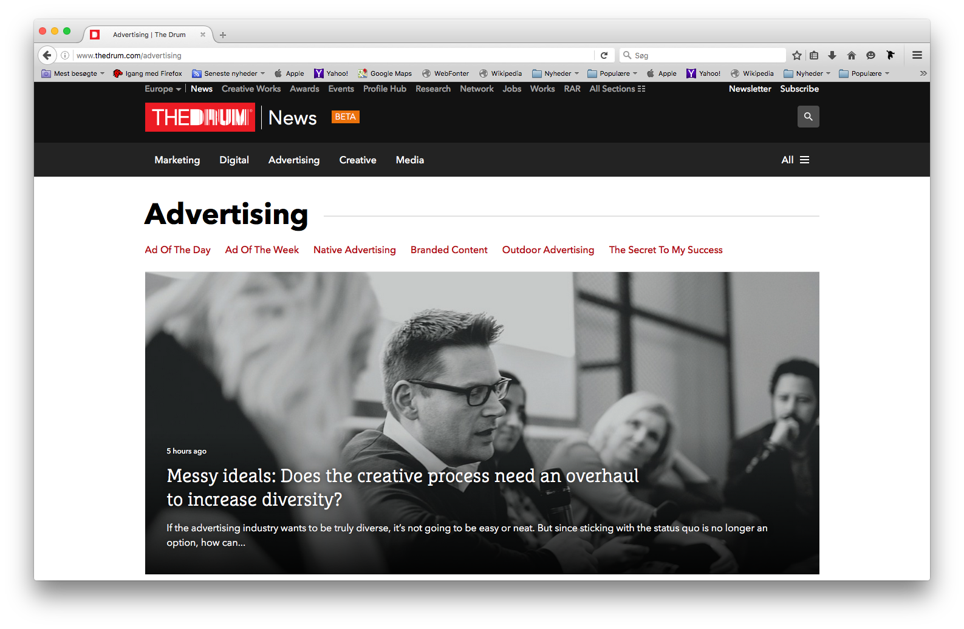The height and width of the screenshot is (629, 964).
Task: Reload the page with the refresh icon
Action: pos(604,55)
